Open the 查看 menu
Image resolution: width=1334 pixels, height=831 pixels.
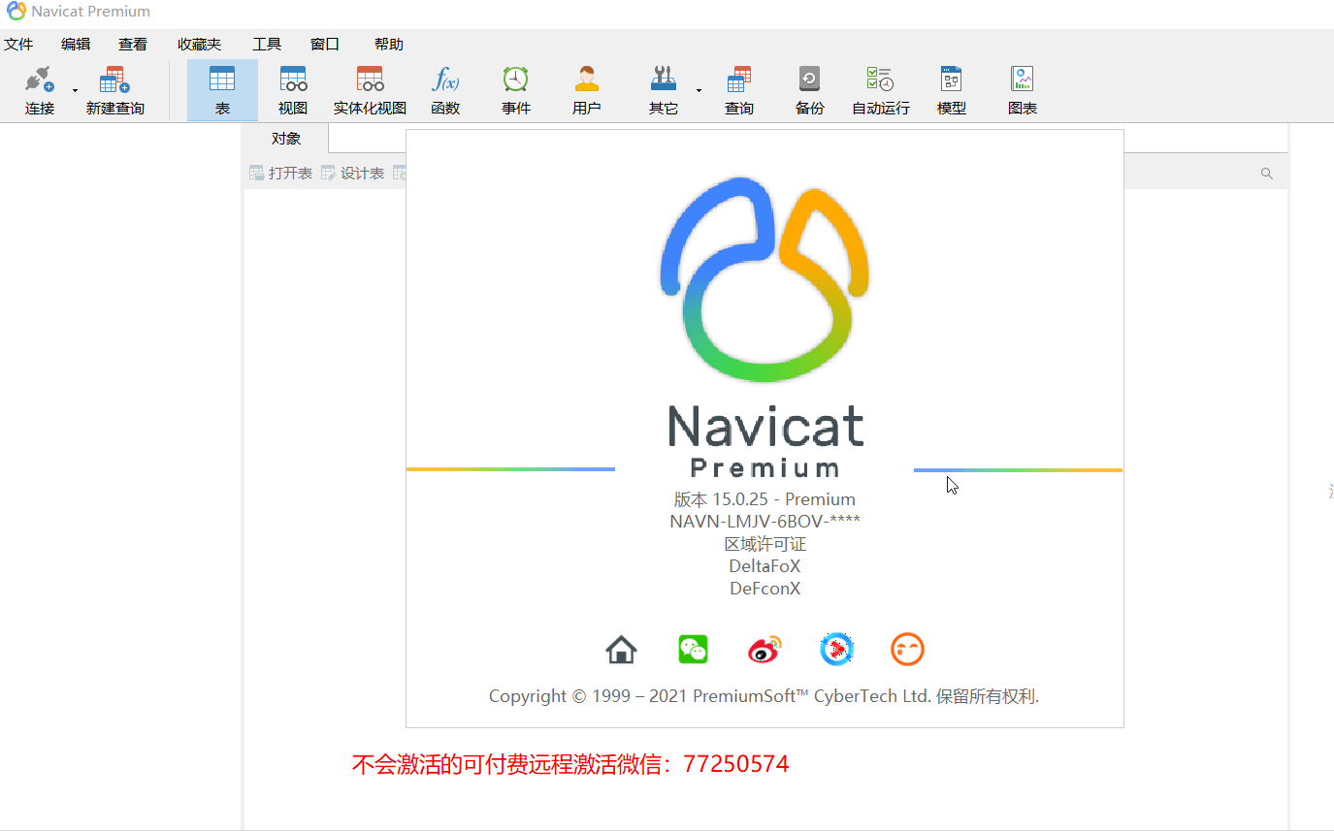pos(133,45)
